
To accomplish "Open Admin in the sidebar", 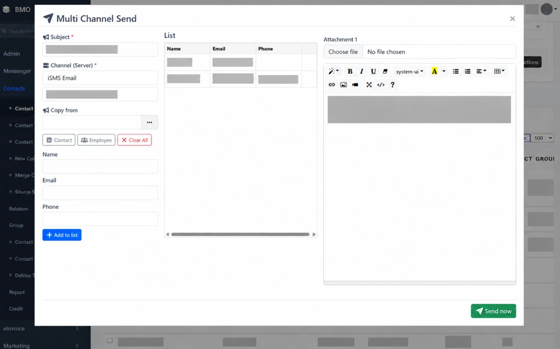I will coord(12,54).
